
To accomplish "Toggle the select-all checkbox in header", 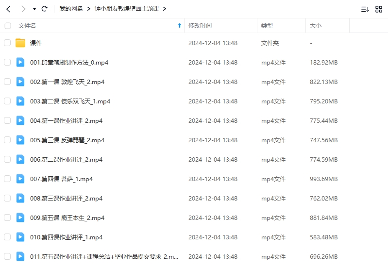I will 7,25.
